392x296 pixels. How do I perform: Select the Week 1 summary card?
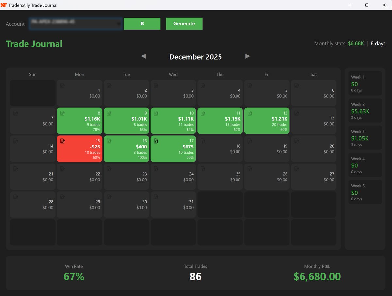[x=365, y=83]
